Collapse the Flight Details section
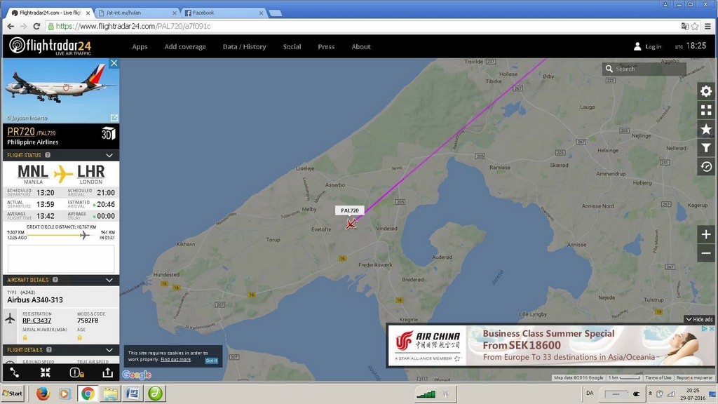 coord(109,350)
